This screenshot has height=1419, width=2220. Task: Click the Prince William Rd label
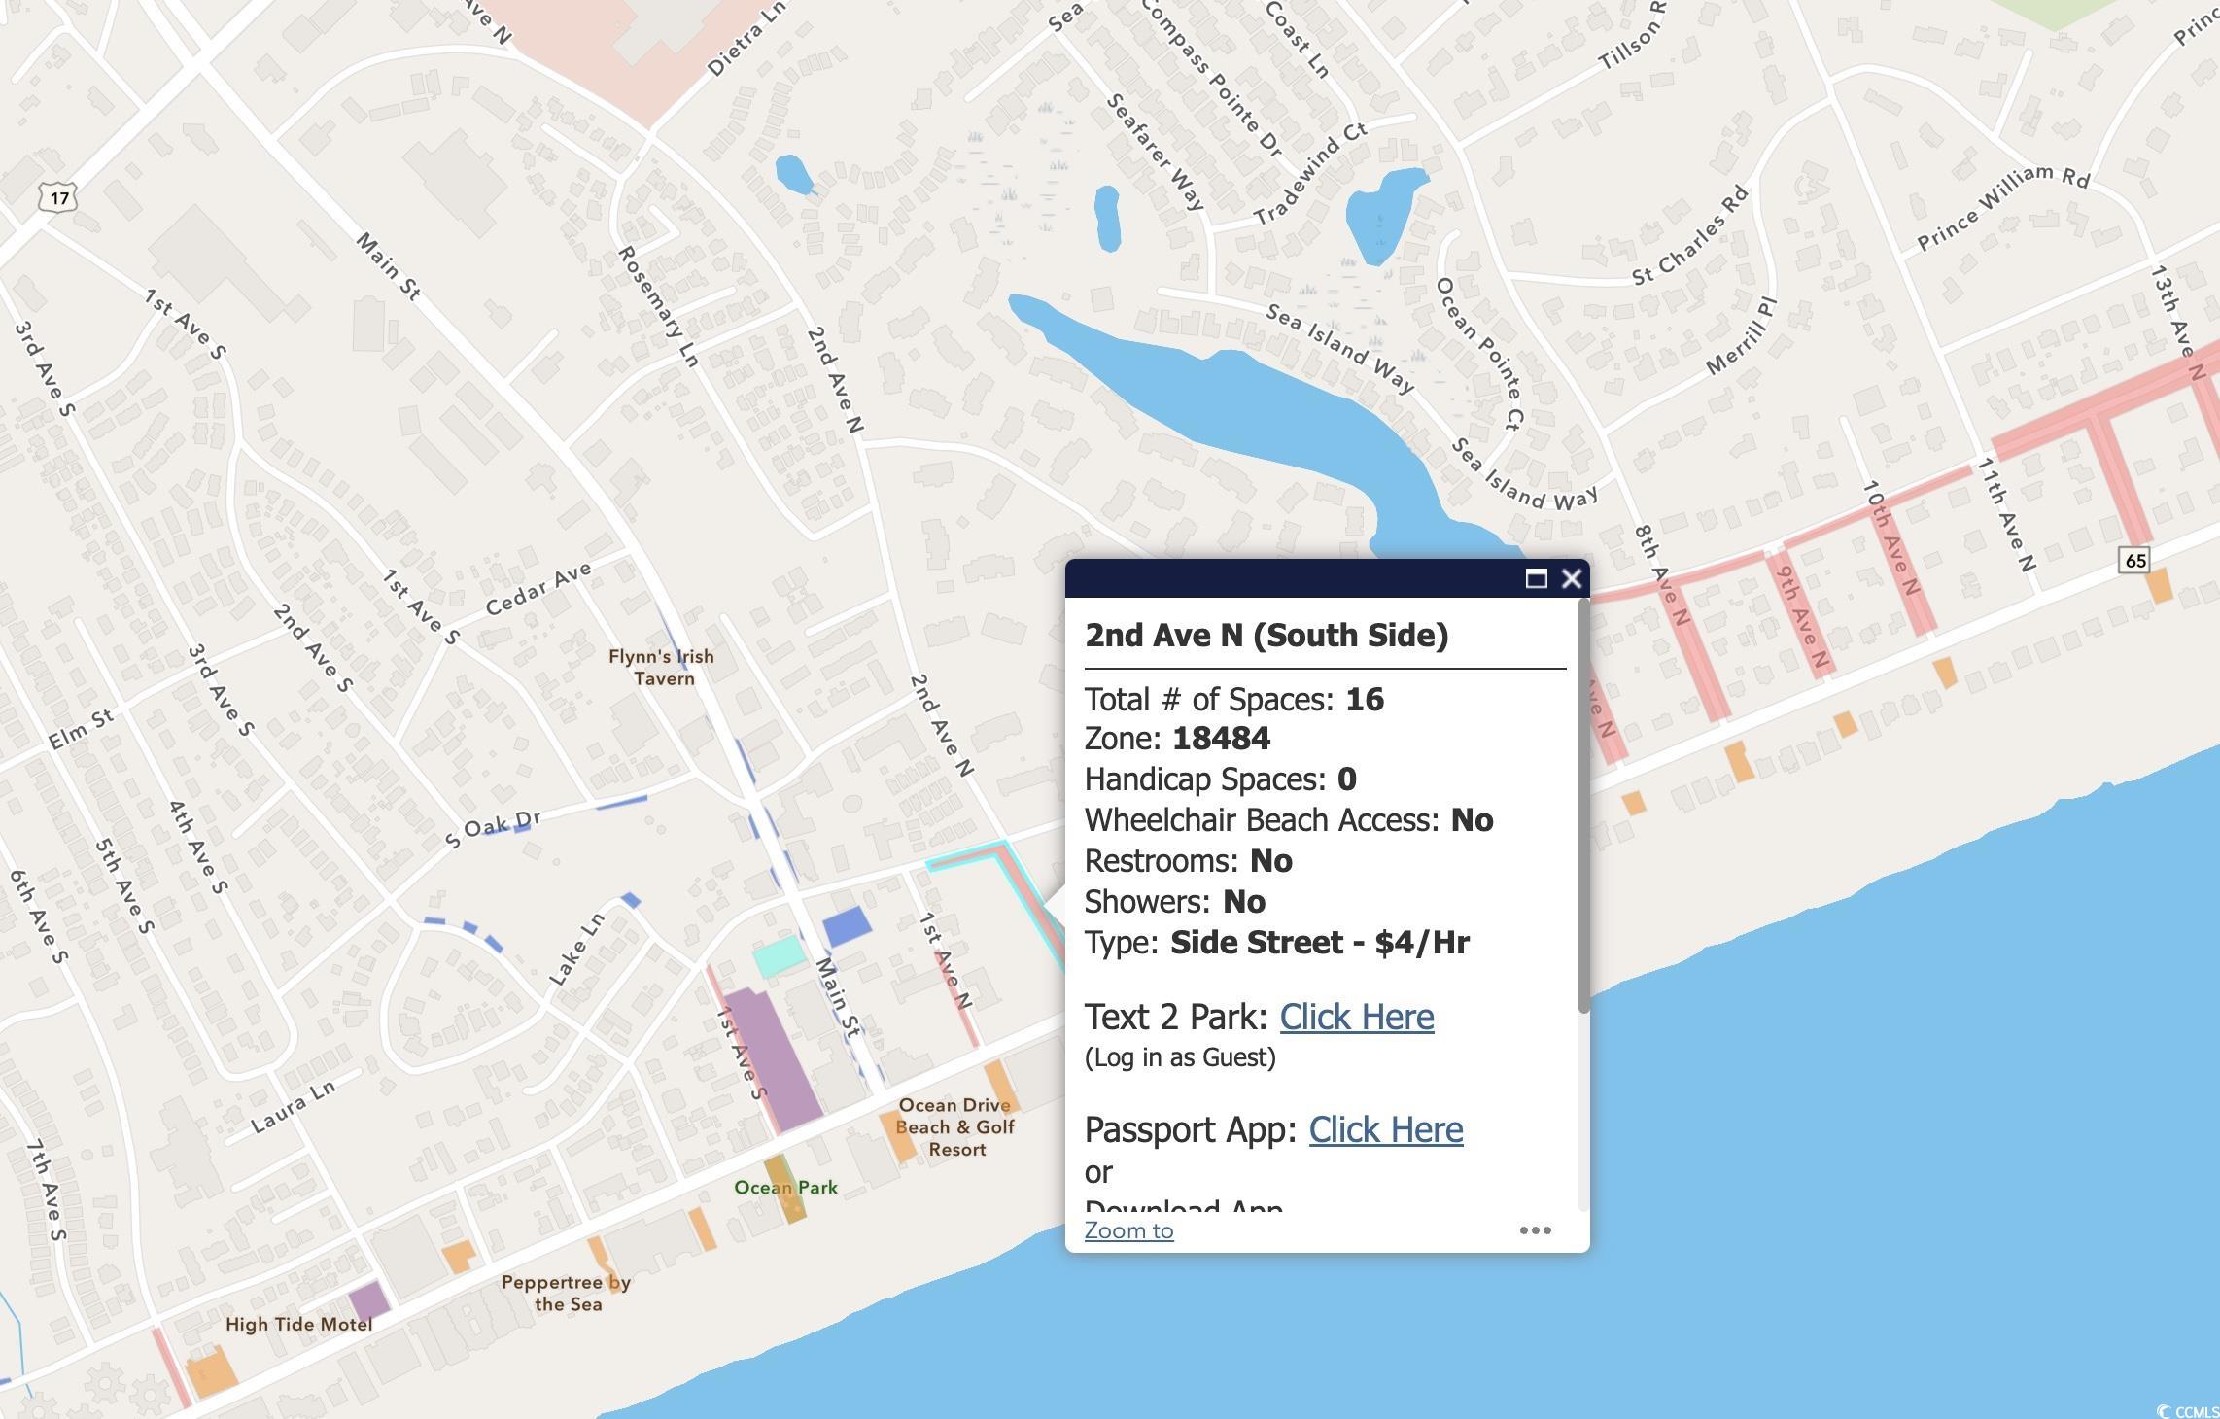pyautogui.click(x=2002, y=206)
